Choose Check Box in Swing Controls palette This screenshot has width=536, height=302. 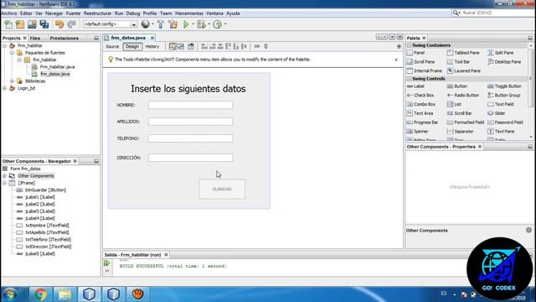coord(420,95)
